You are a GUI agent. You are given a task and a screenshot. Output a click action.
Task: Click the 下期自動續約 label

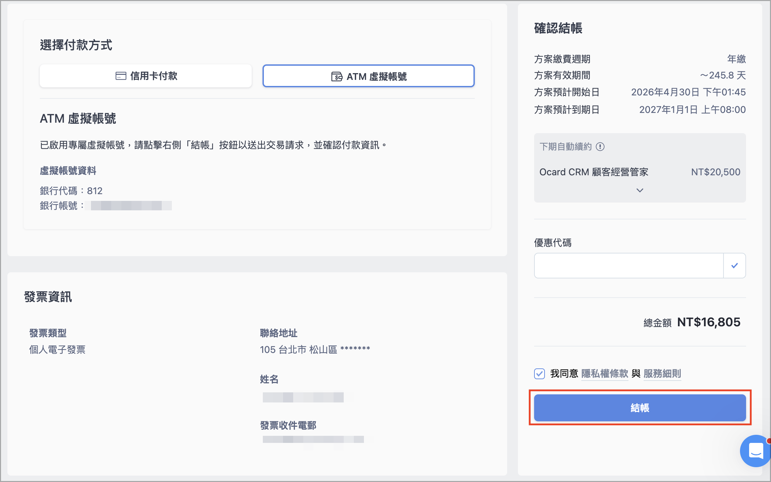pyautogui.click(x=565, y=147)
